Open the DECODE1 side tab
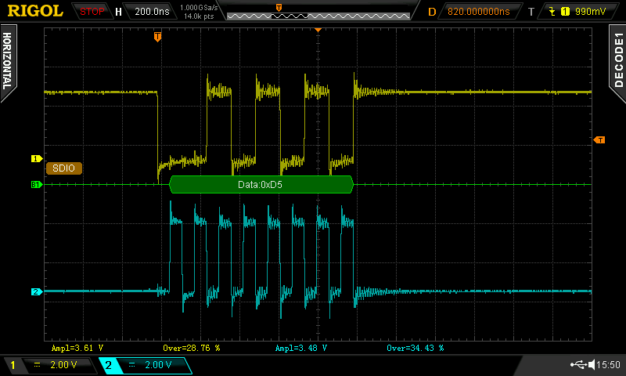The height and width of the screenshot is (376, 626). pyautogui.click(x=617, y=59)
